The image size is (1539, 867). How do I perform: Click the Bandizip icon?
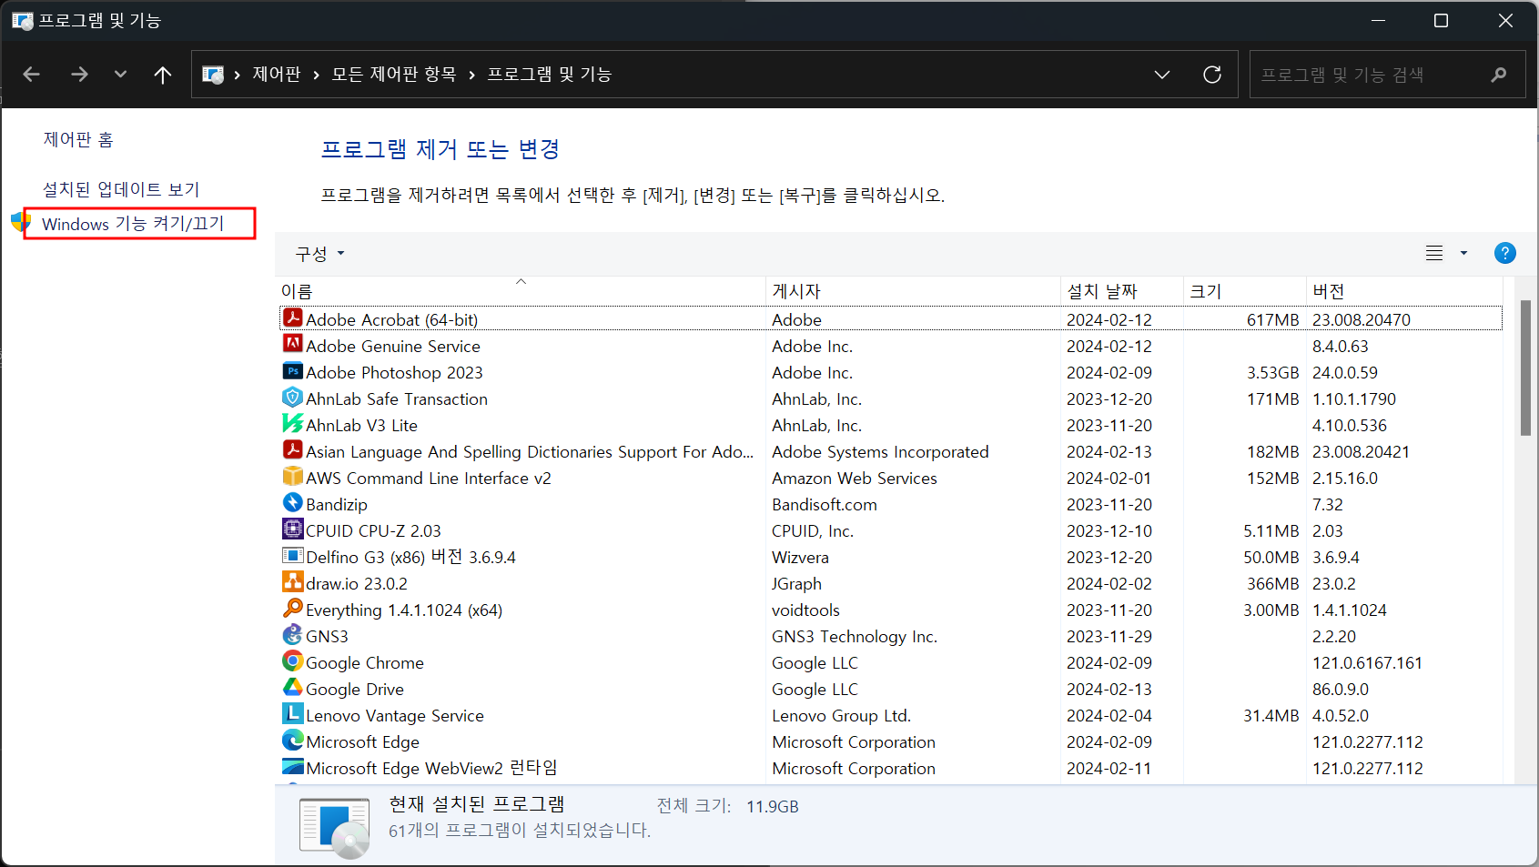292,503
